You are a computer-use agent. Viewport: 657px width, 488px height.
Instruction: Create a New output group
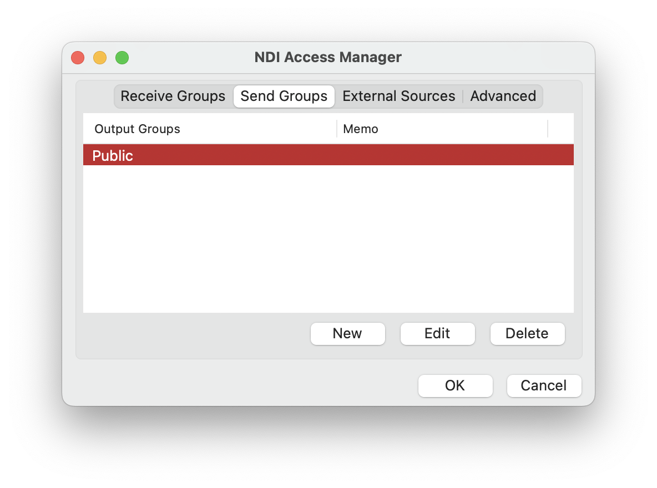pyautogui.click(x=347, y=333)
